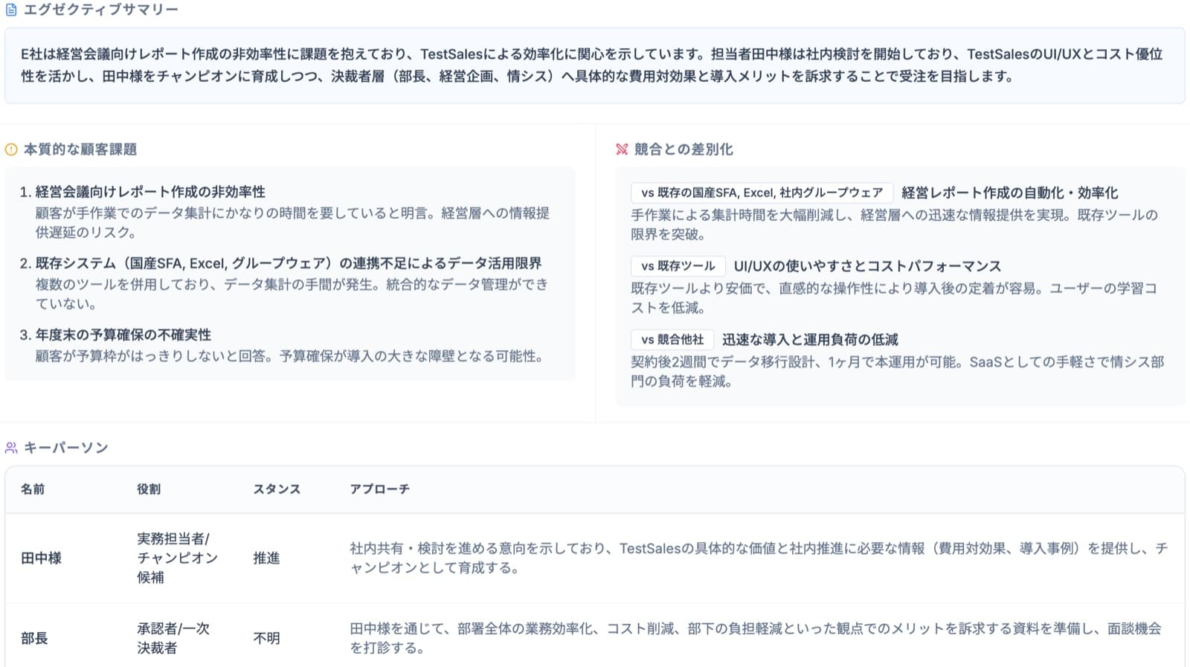Viewport: 1190px width, 667px height.
Task: Click the title 迅速な導入と運用負荷の低減
Action: [x=810, y=340]
